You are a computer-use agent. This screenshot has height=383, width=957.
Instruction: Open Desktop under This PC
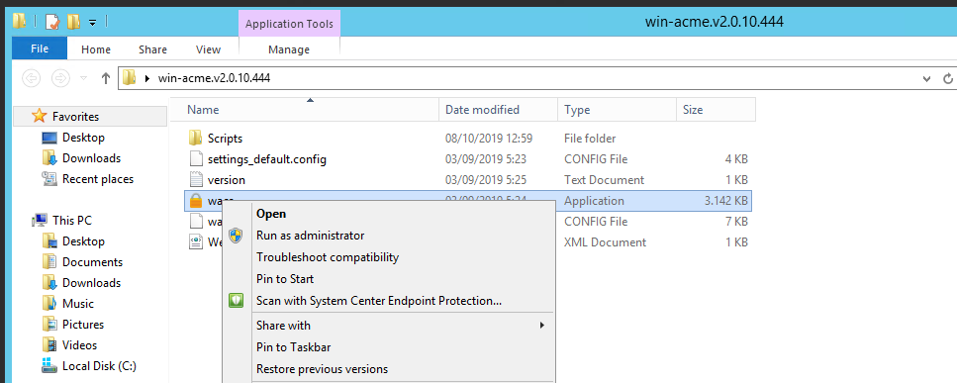click(83, 240)
